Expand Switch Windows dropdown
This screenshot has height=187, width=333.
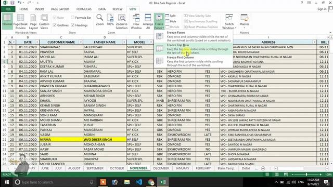click(229, 26)
